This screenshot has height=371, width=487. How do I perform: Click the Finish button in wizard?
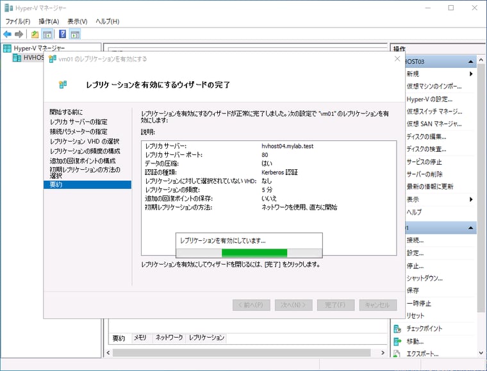(336, 305)
